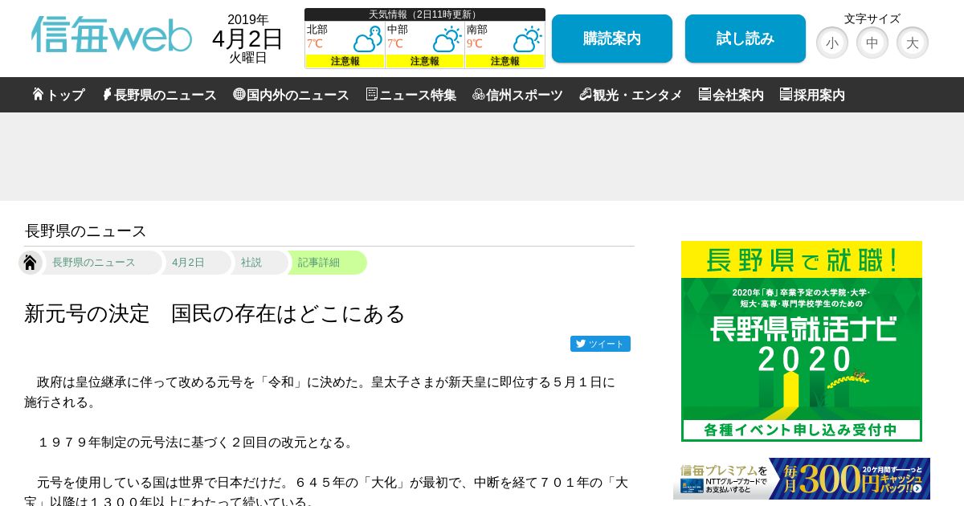Open the 長野県就活ナビ2020 banner
Screen dimensions: 964x506
coord(802,341)
